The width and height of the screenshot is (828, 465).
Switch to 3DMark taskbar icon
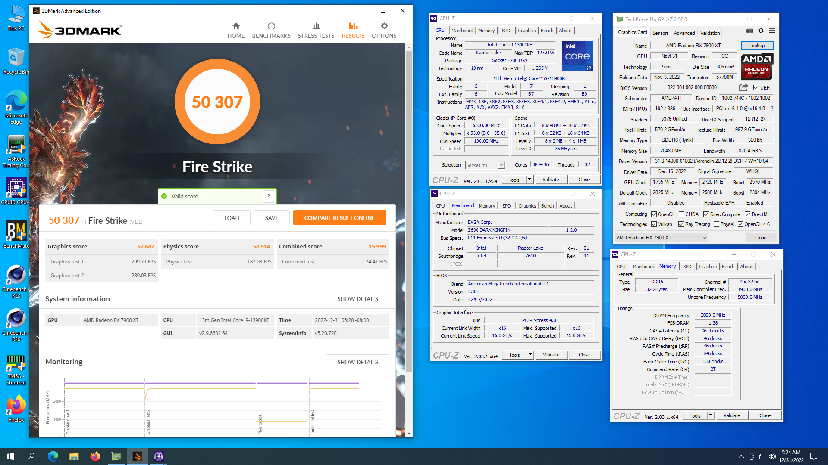click(x=138, y=456)
